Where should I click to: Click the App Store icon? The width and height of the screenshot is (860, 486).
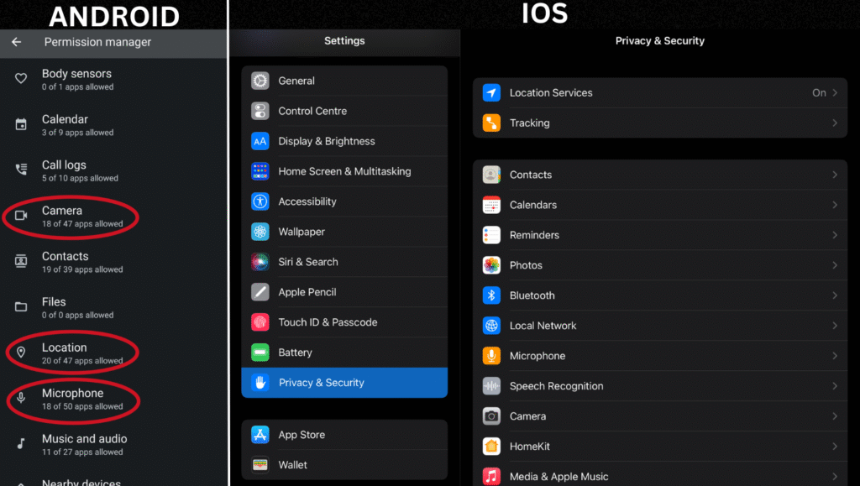260,435
